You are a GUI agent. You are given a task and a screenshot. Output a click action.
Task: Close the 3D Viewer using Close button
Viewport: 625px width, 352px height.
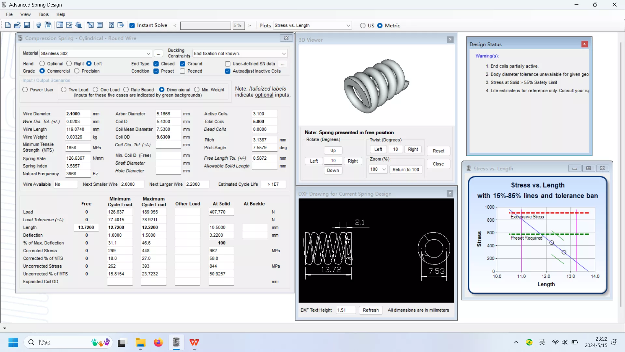[438, 164]
